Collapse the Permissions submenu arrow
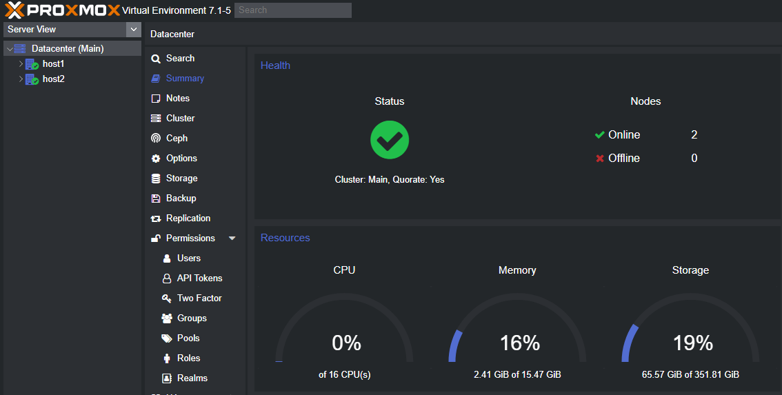Viewport: 782px width, 395px height. click(232, 238)
